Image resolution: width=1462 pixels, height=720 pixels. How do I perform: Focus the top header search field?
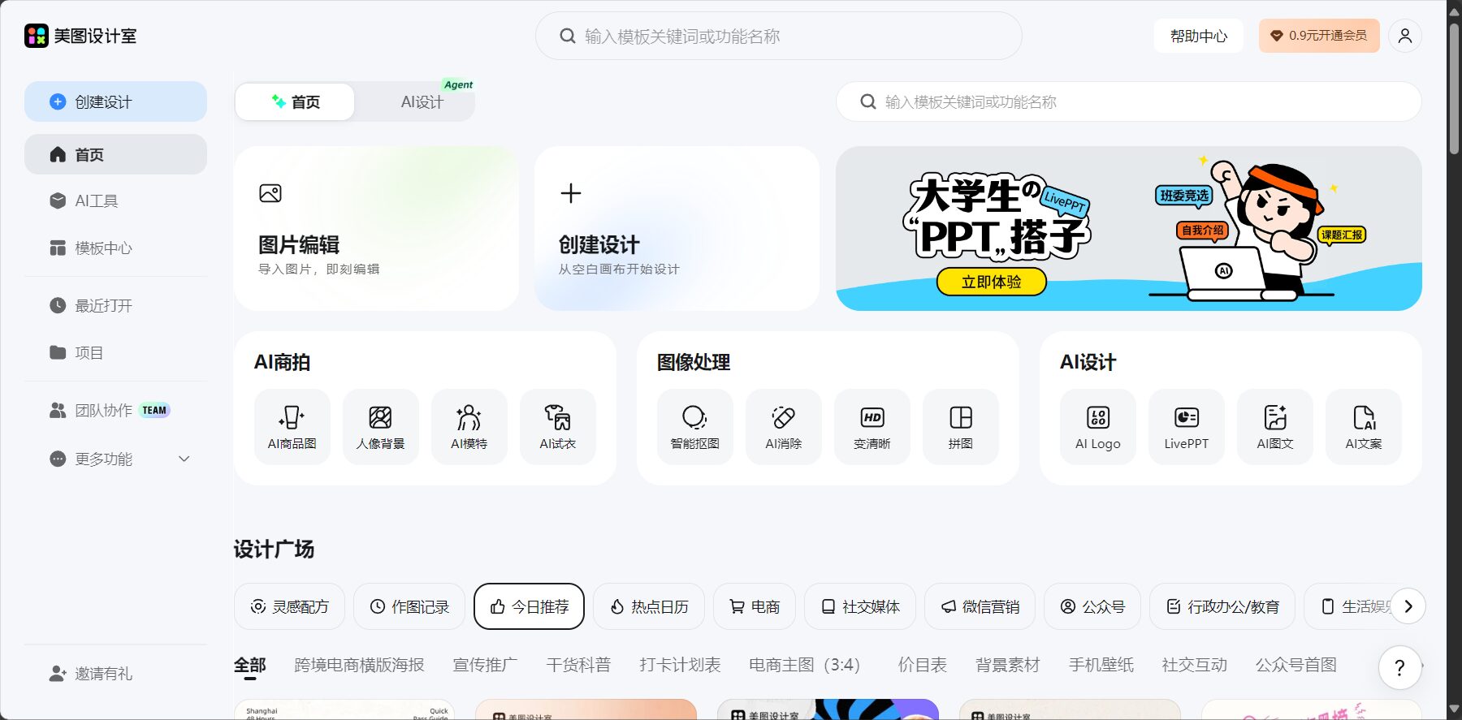tap(778, 36)
